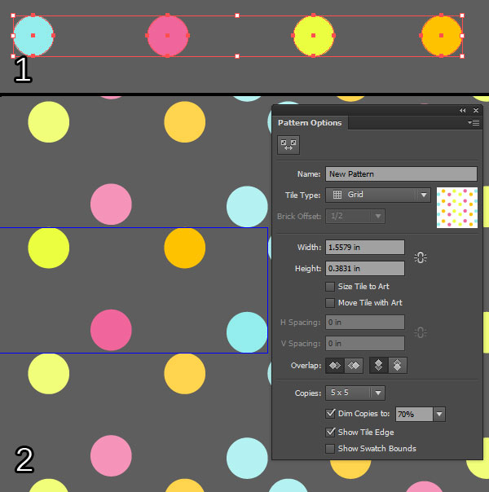Click the pattern preview thumbnail
Screen dimensions: 489x492
(457, 208)
